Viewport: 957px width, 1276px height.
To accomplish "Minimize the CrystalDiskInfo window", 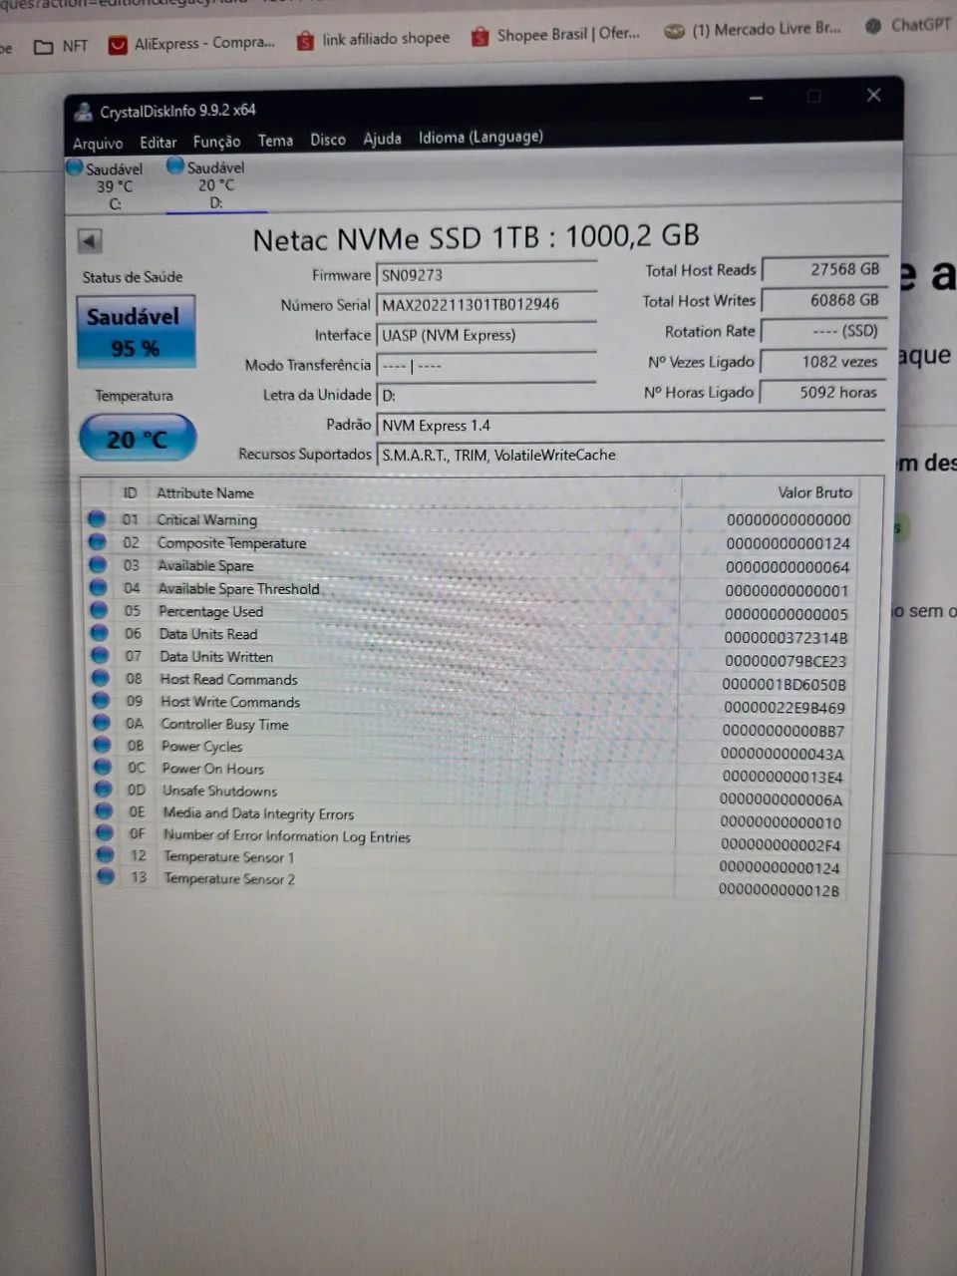I will tap(757, 98).
